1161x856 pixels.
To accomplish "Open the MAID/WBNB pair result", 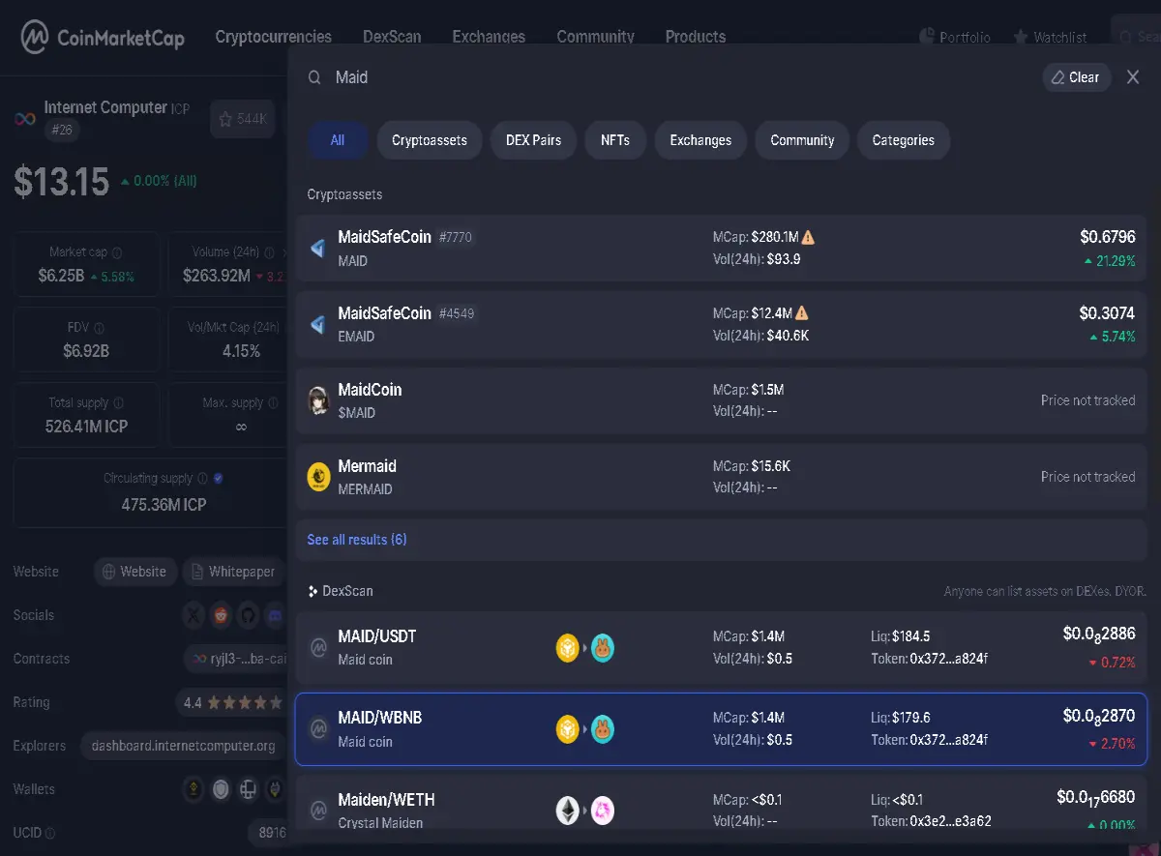I will (722, 729).
